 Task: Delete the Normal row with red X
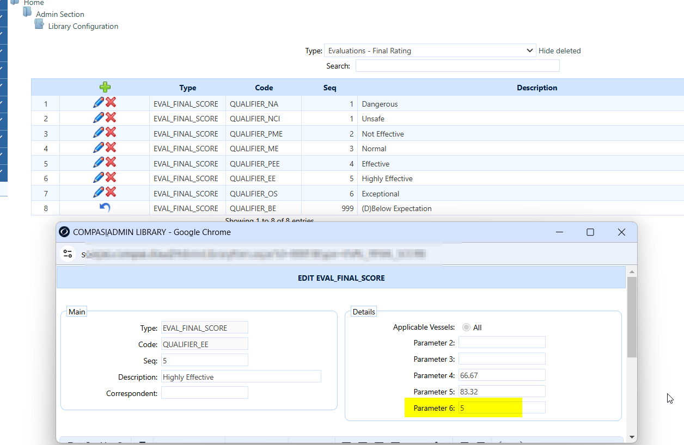click(x=111, y=147)
